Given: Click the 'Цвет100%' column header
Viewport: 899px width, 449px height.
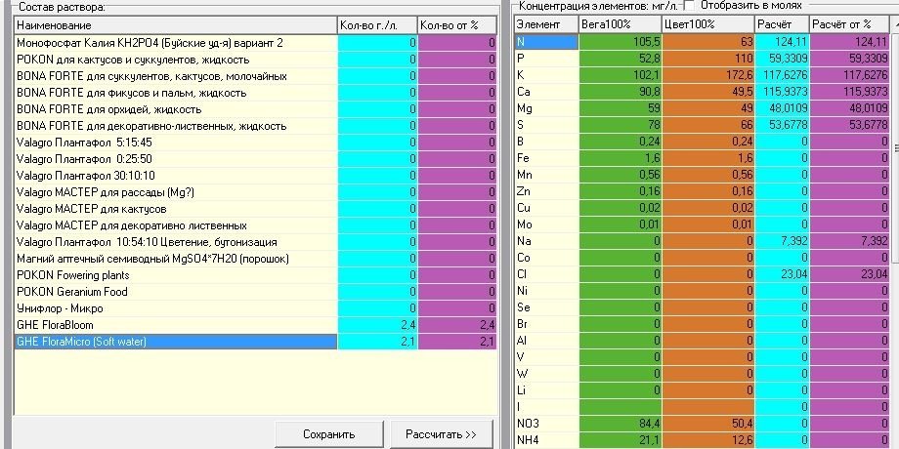Looking at the screenshot, I should [707, 24].
